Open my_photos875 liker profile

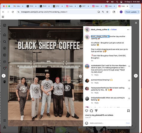[x=98, y=115]
